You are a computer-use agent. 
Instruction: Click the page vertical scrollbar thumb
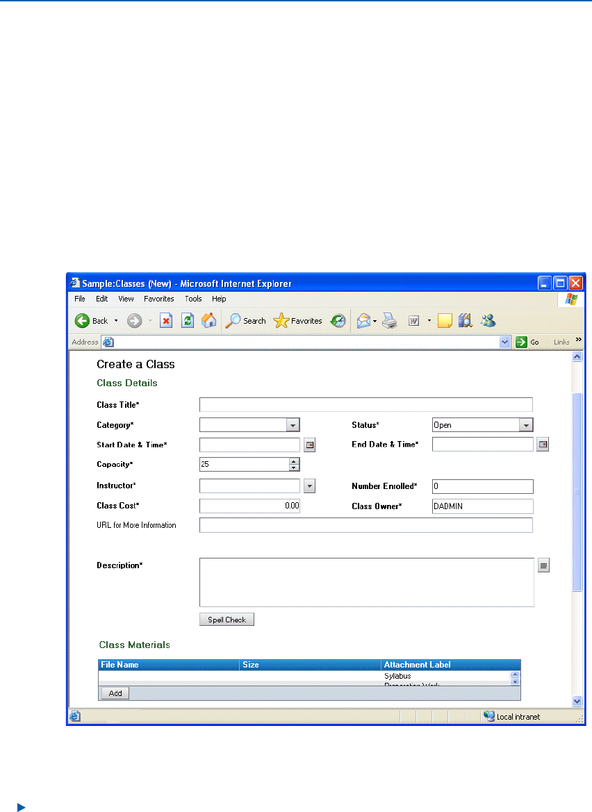point(577,492)
